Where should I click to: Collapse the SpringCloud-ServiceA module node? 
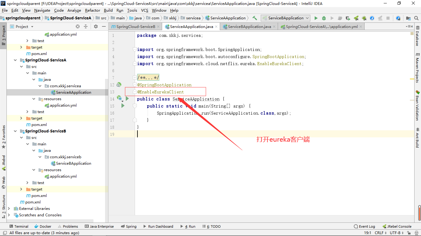tap(15, 60)
